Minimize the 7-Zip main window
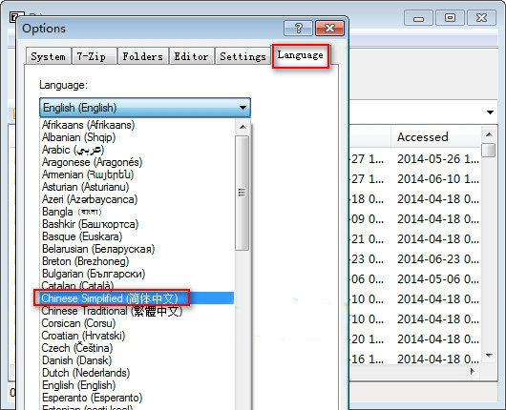The image size is (506, 410). tap(418, 18)
